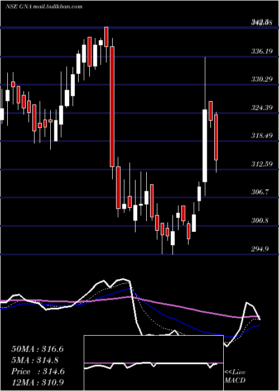Screen dimensions: 279x391
Task: Click the 12MA : 310.9 readout
Action: tap(37, 383)
